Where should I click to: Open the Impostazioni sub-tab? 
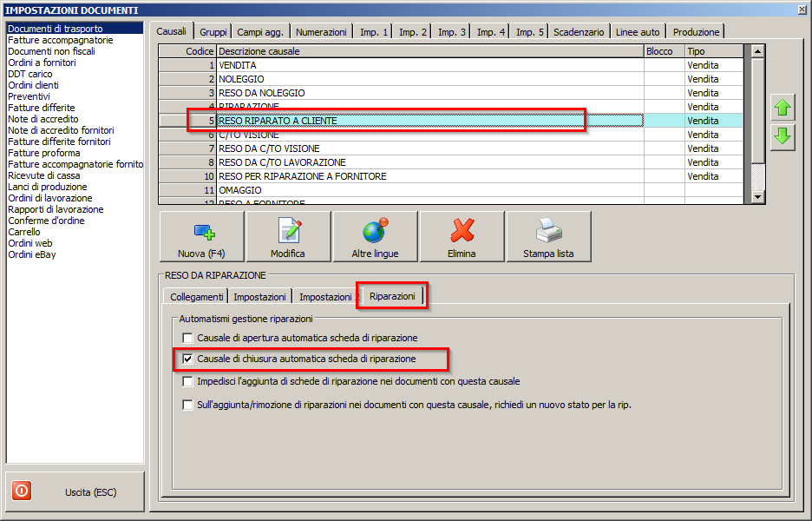[x=259, y=297]
